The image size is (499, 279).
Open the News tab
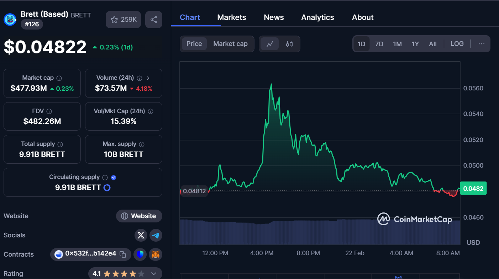(274, 17)
